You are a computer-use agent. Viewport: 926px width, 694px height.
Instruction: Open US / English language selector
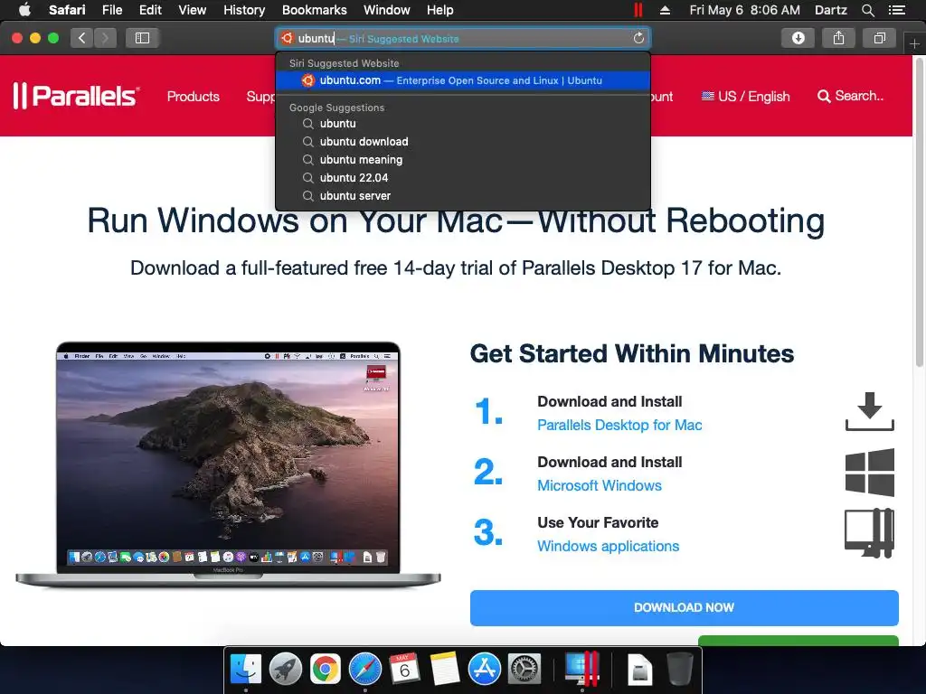pos(745,96)
